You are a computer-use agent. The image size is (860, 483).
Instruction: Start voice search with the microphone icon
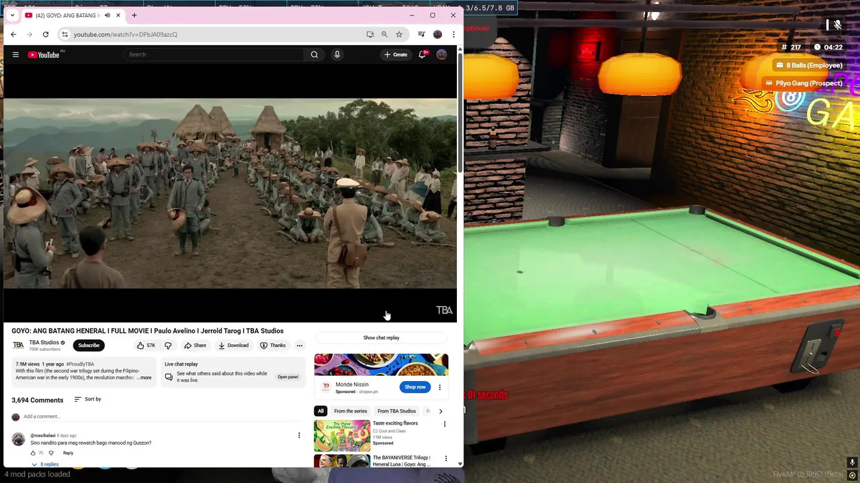tap(337, 54)
